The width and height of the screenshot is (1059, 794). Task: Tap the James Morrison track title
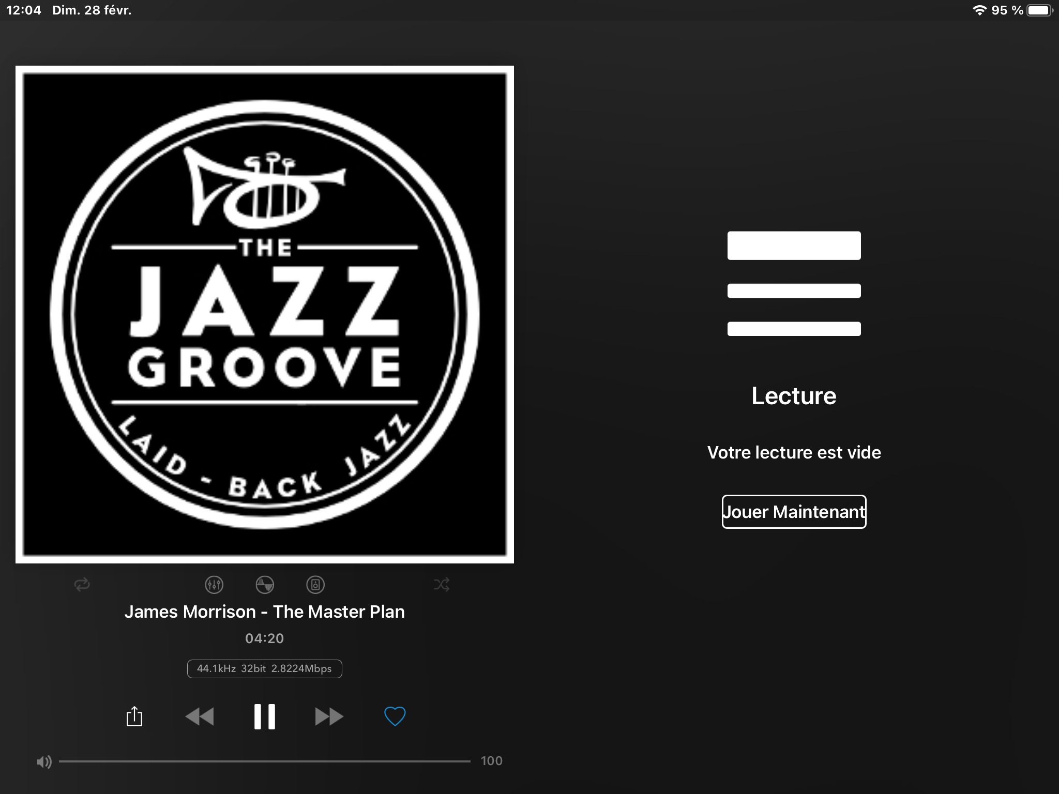(x=264, y=612)
